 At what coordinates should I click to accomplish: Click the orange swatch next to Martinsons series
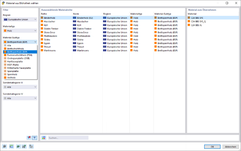click(x=42, y=50)
